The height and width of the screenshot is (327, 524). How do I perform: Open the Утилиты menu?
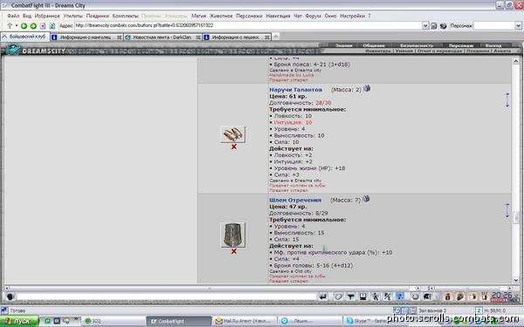[x=72, y=16]
